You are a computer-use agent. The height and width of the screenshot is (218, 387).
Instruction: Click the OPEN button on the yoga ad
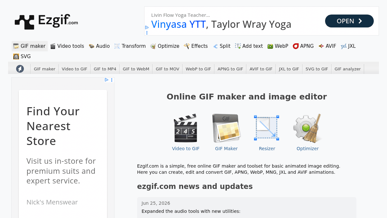(x=349, y=21)
